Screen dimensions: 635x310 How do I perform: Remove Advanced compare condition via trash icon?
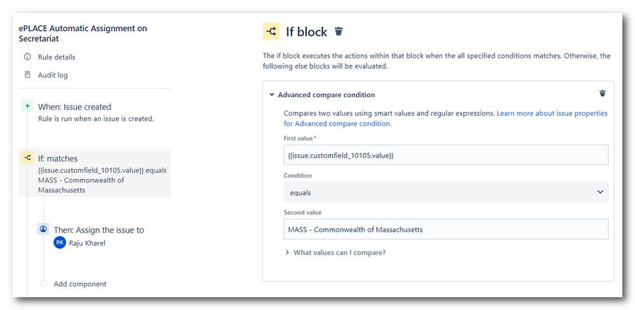[x=602, y=93]
